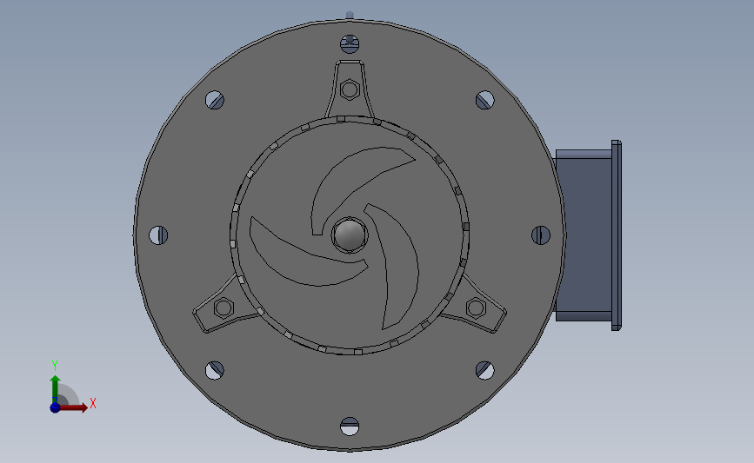Select the hex nut on the top mounting lug
Viewport: 754px width, 463px height.
click(x=350, y=89)
